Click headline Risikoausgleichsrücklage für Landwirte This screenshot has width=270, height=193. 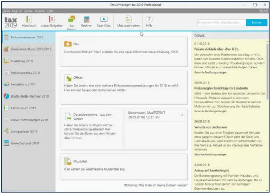point(221,88)
